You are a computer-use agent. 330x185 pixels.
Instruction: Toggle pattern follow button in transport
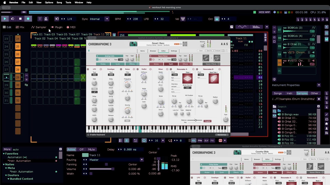[40, 19]
